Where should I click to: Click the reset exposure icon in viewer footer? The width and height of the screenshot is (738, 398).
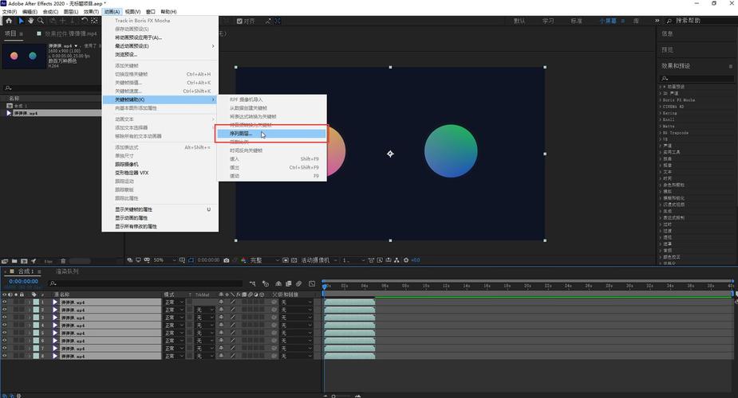click(x=406, y=260)
